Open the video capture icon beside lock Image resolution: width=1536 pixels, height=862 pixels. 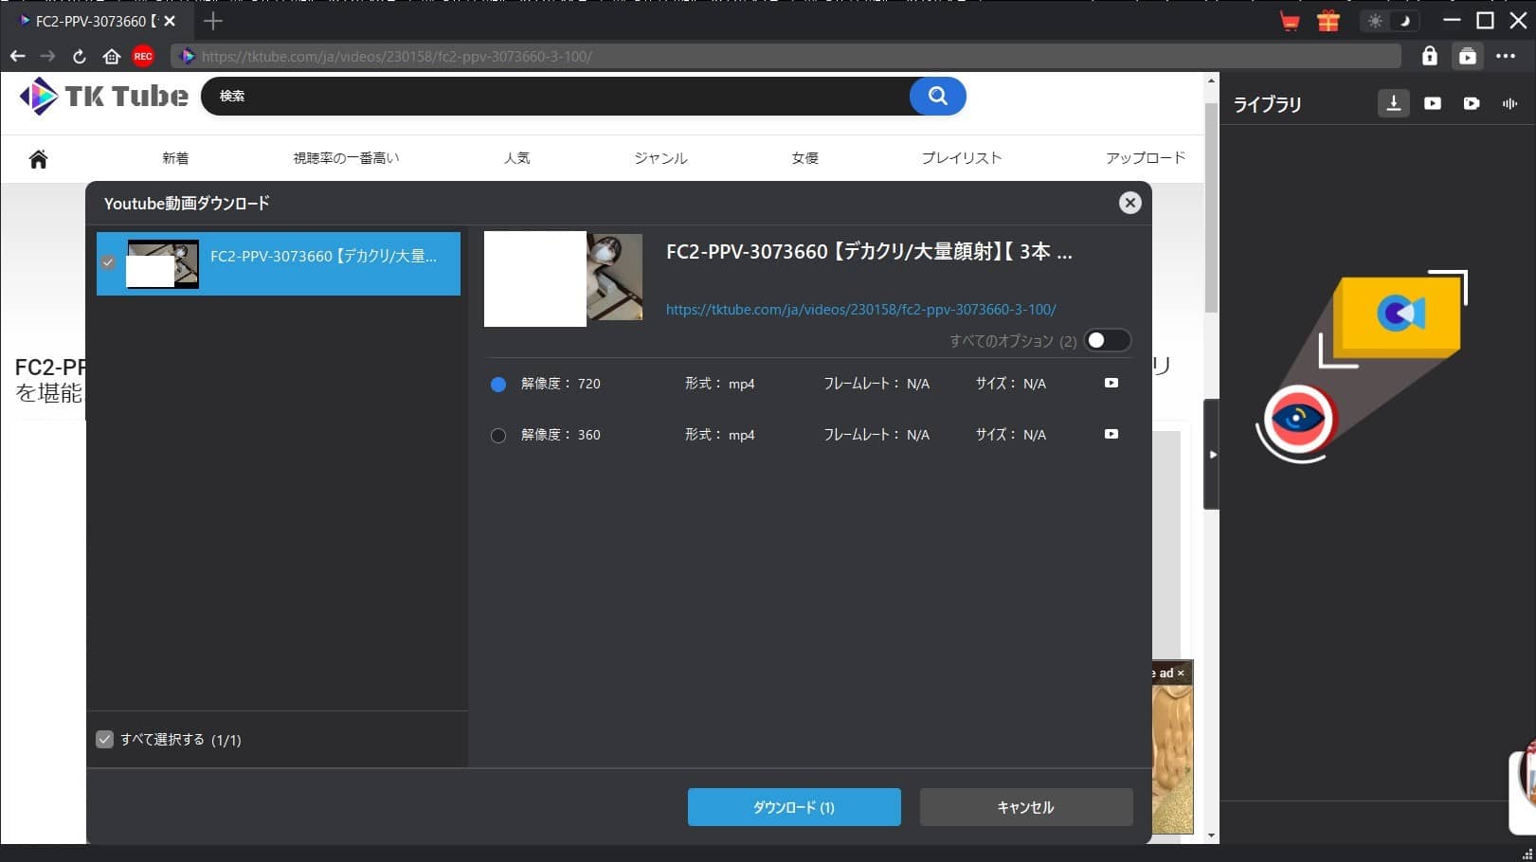coord(1467,57)
